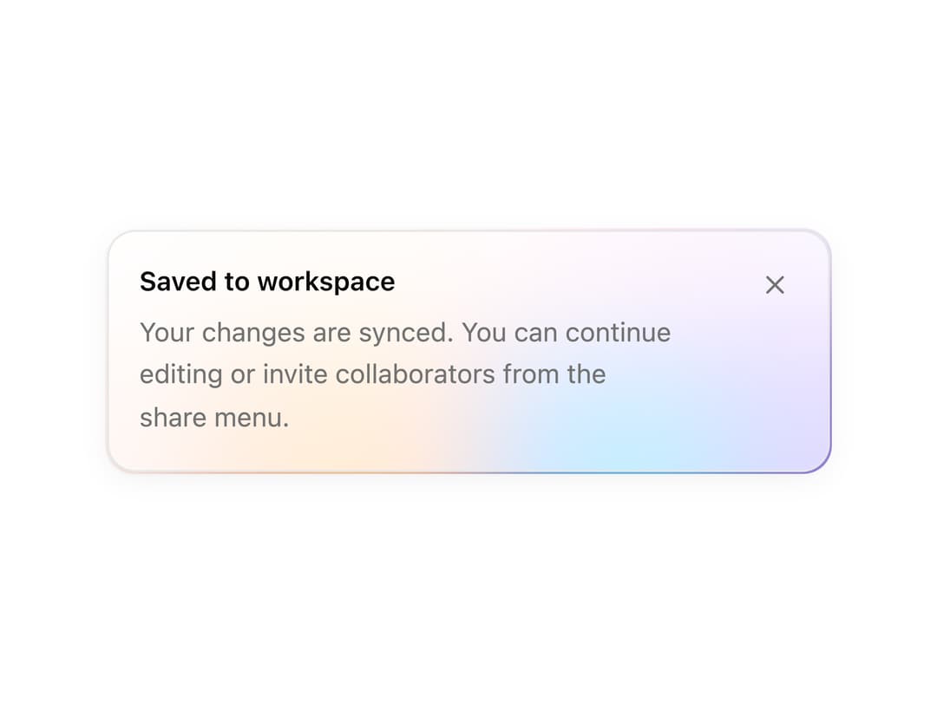Click the word "invite" in the body
The width and height of the screenshot is (937, 702).
(x=295, y=375)
